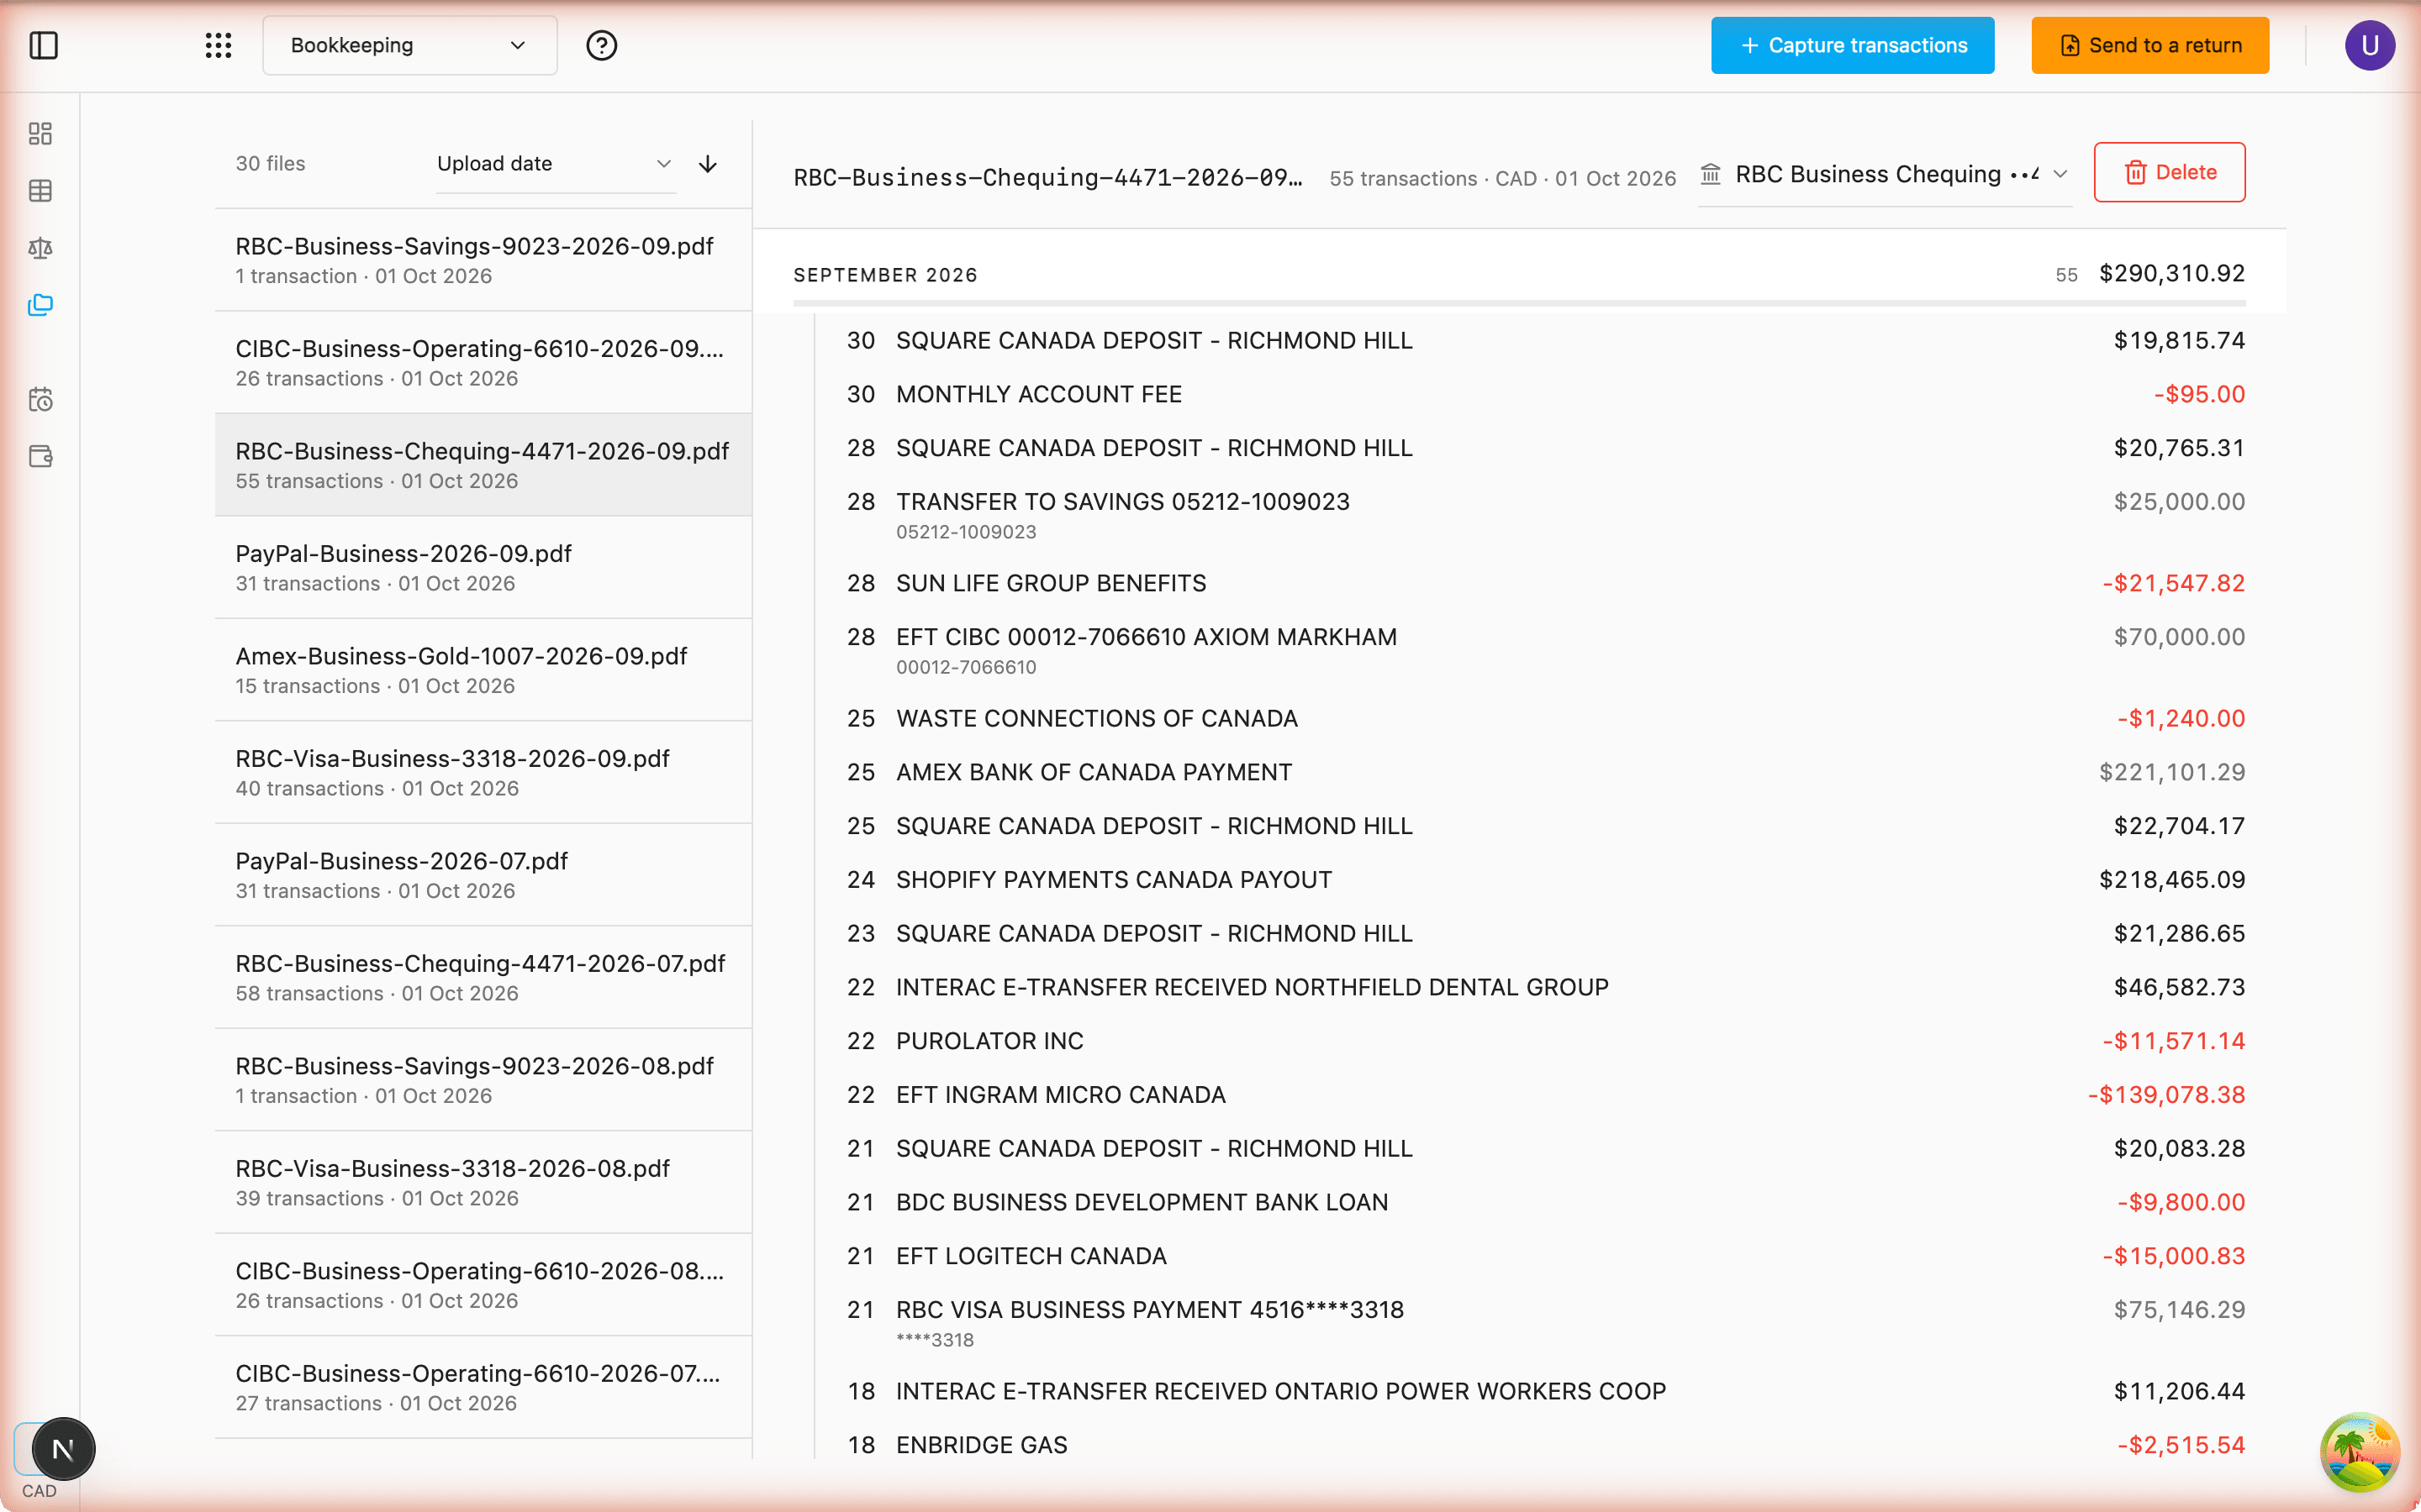Image resolution: width=2421 pixels, height=1512 pixels.
Task: Select RBC-Business-Savings-9023-2026-08.pdf file
Action: point(483,1080)
